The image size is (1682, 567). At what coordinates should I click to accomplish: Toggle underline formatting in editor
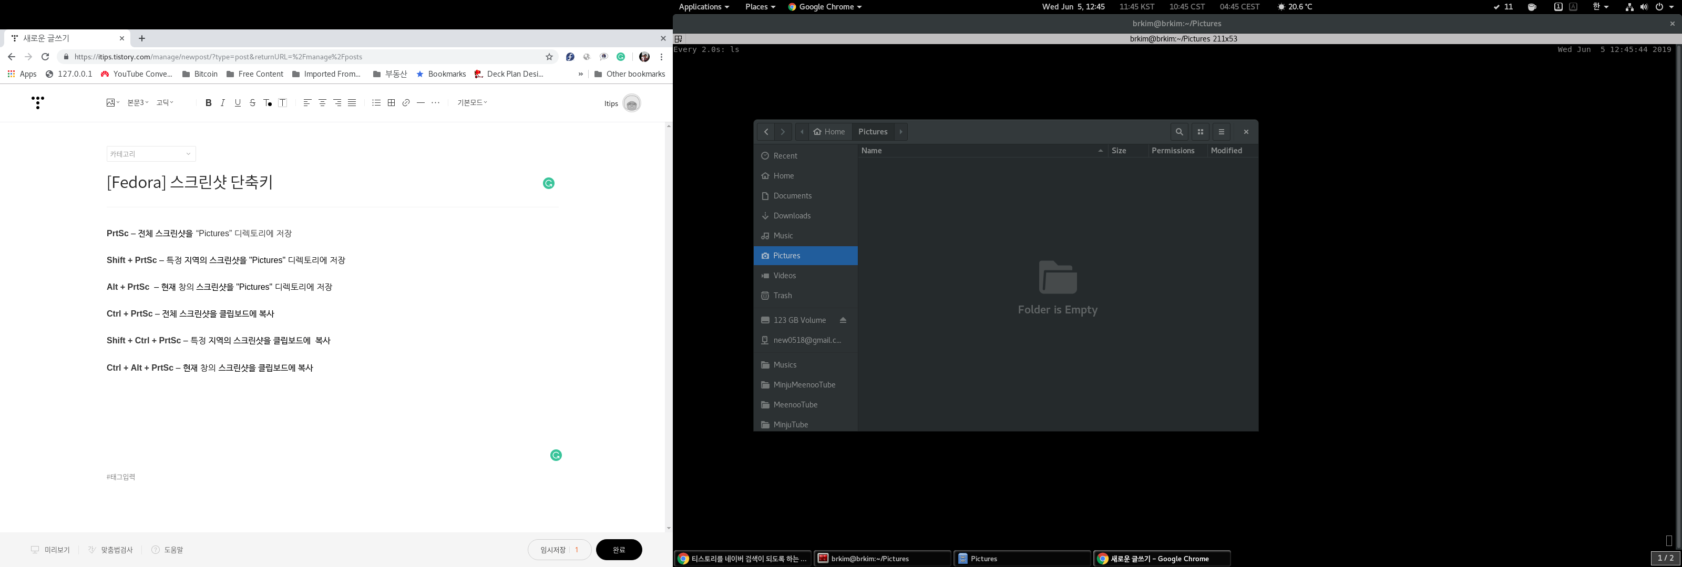pos(238,103)
